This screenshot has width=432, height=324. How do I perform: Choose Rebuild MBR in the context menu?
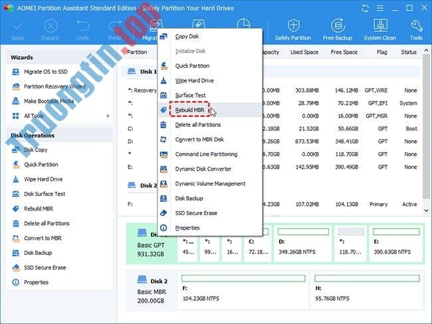[189, 110]
